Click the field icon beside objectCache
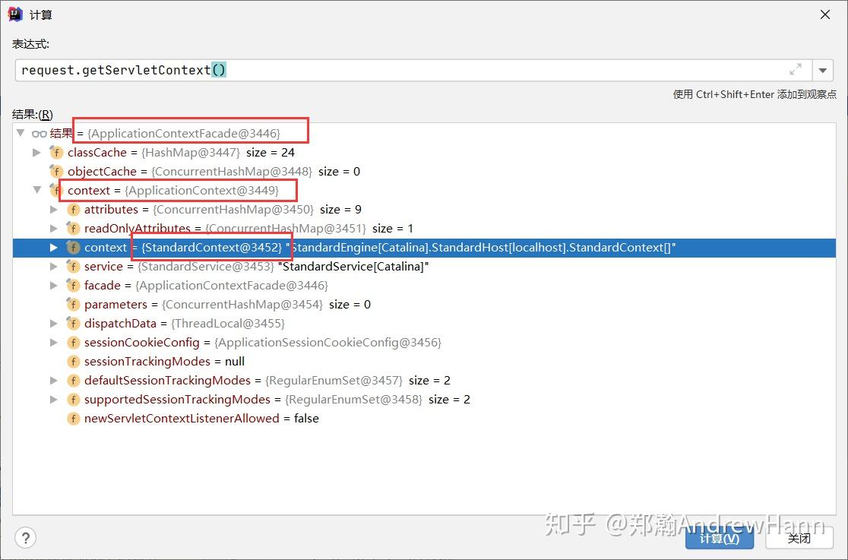The width and height of the screenshot is (848, 560). point(56,171)
